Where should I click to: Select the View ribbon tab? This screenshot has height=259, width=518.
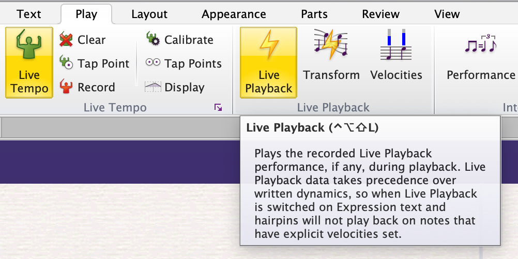point(447,14)
